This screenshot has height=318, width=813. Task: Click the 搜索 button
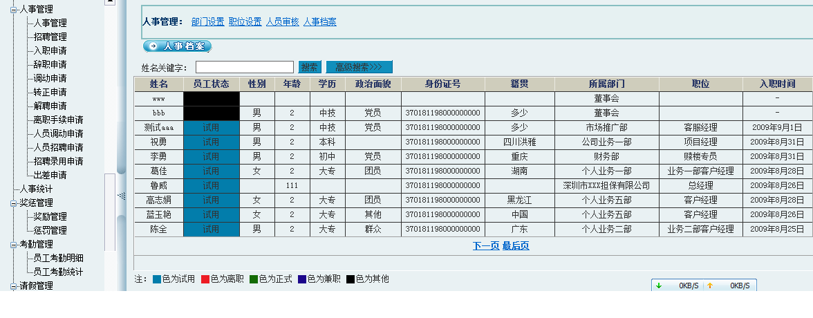pos(310,67)
